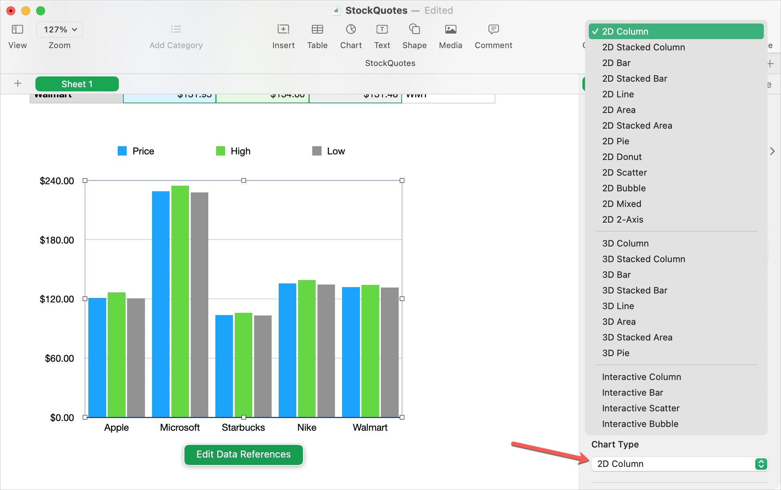Insert a Text box
Screen dimensions: 781x490
click(382, 29)
